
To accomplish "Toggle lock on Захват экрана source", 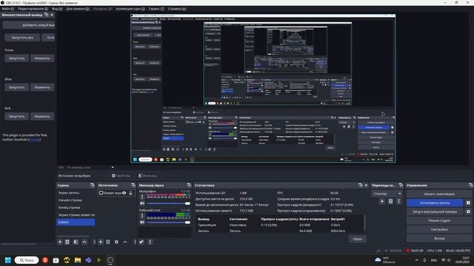I will click(130, 193).
